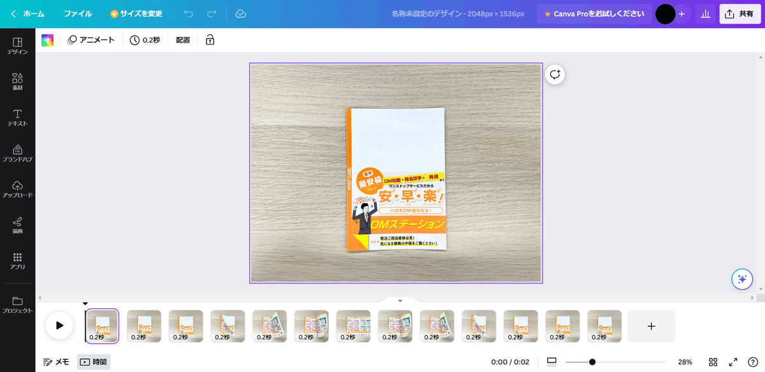The width and height of the screenshot is (765, 372).
Task: Select the second timeline page thumbnail
Action: point(144,326)
